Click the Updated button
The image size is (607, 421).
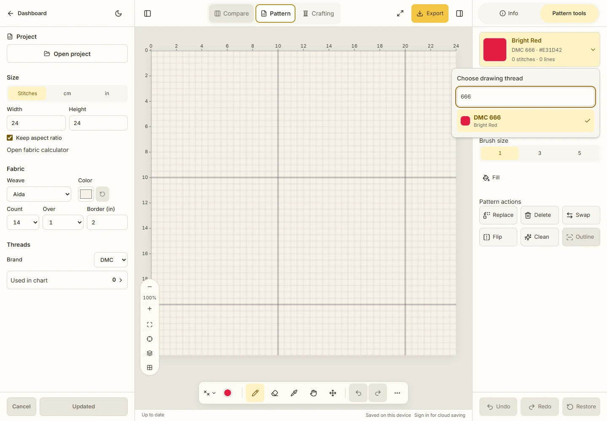83,407
